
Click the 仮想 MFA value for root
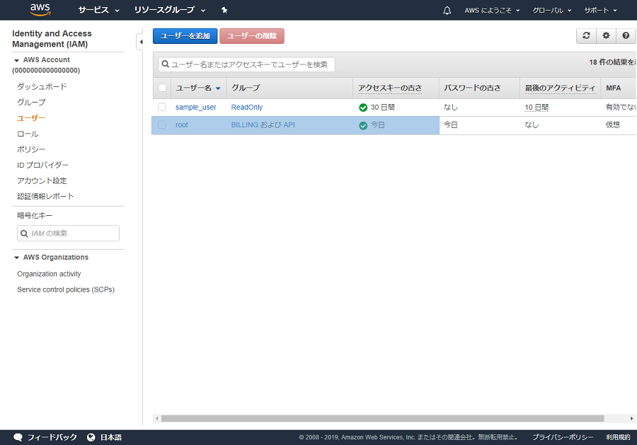pyautogui.click(x=613, y=125)
